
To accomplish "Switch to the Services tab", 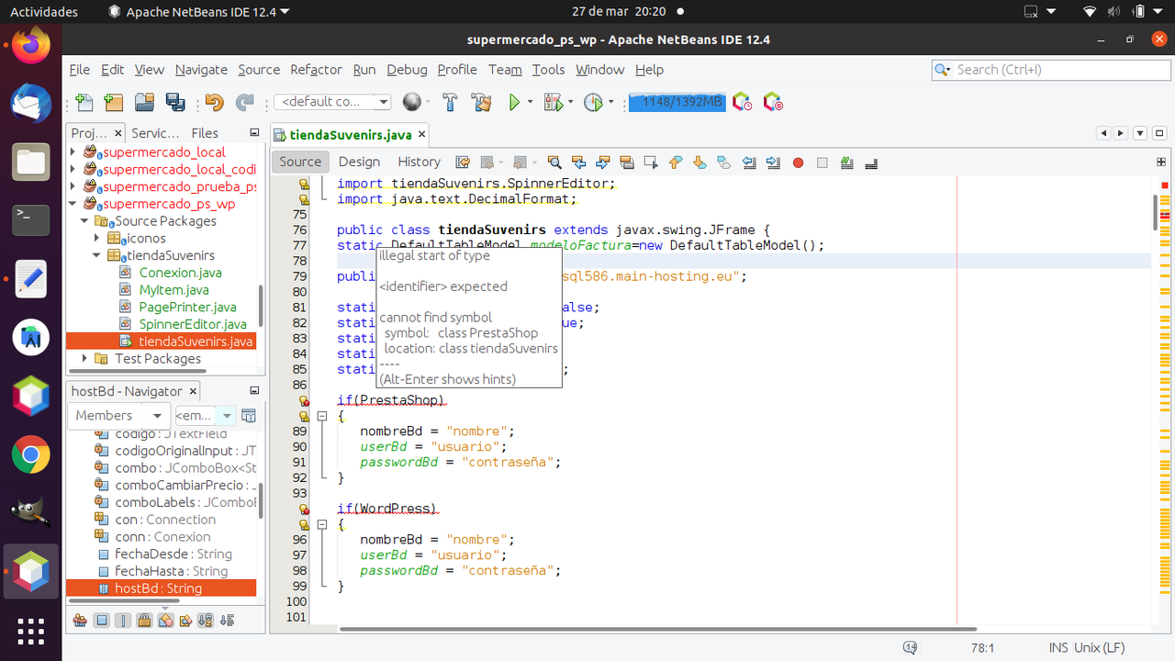I will pyautogui.click(x=154, y=133).
